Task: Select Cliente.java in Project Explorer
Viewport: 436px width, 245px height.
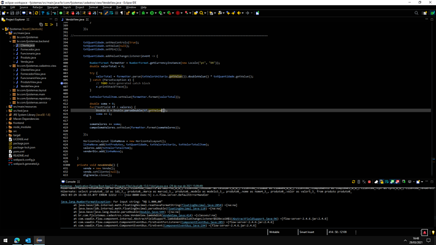Action: pyautogui.click(x=27, y=45)
